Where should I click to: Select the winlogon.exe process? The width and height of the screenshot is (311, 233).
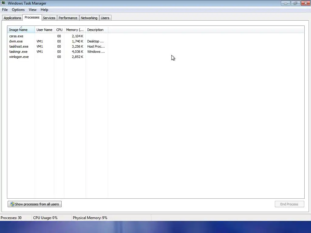click(57, 57)
